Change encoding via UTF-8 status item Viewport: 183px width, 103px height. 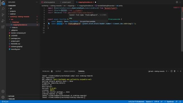point(156,102)
